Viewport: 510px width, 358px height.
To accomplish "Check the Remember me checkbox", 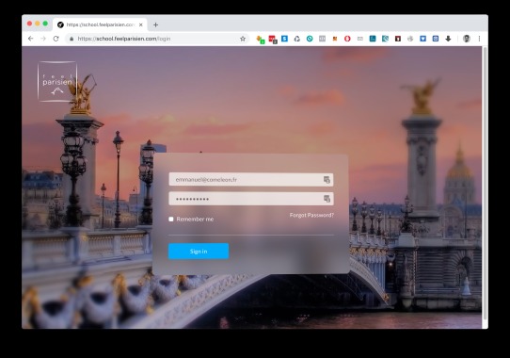I will [171, 219].
